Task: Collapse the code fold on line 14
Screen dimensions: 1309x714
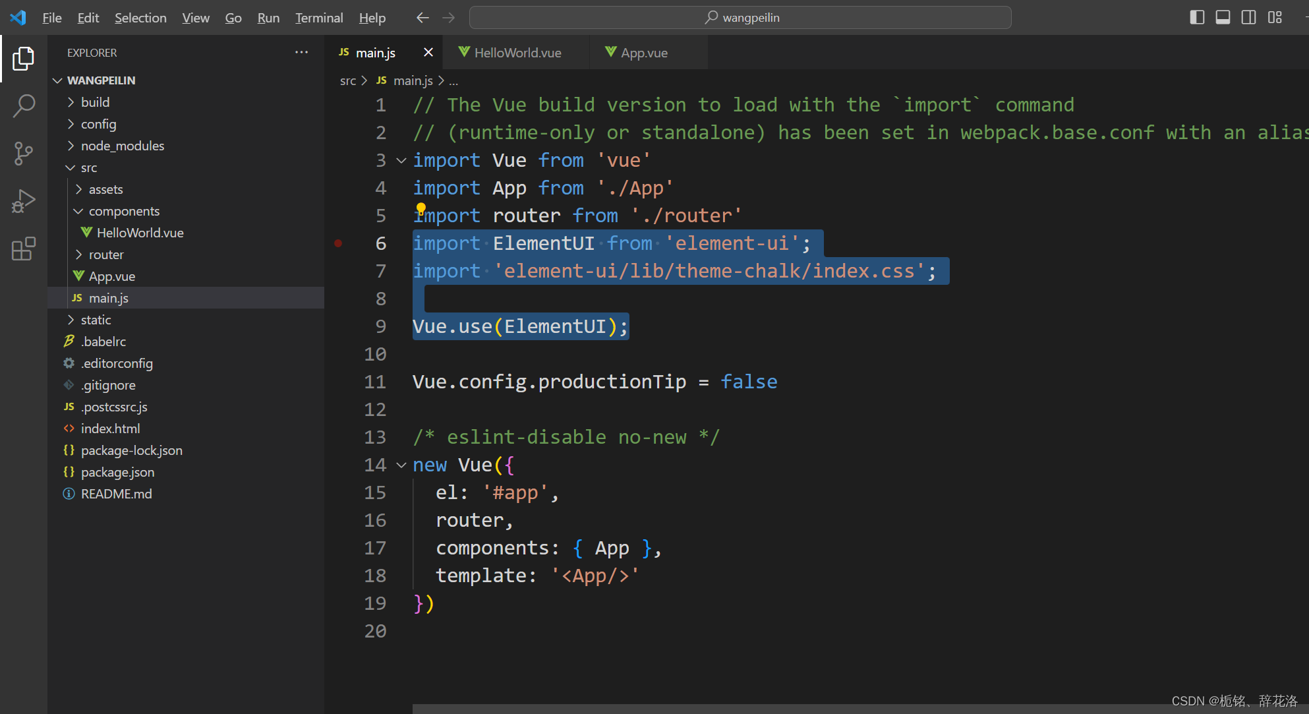Action: click(x=401, y=465)
